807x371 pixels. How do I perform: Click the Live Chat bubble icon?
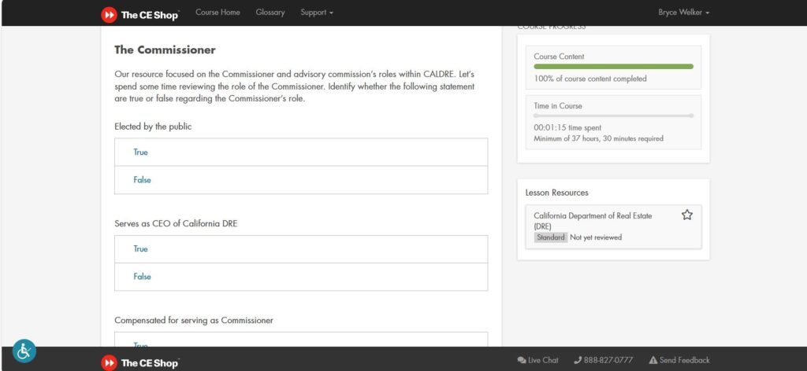(522, 360)
